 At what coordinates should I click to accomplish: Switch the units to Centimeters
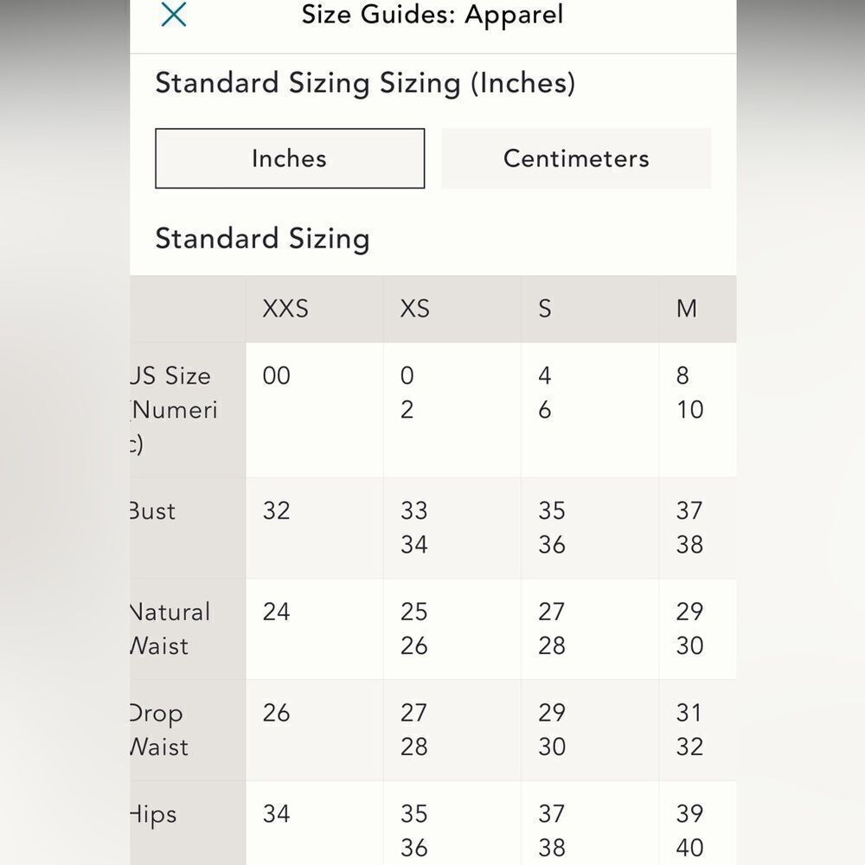[576, 158]
